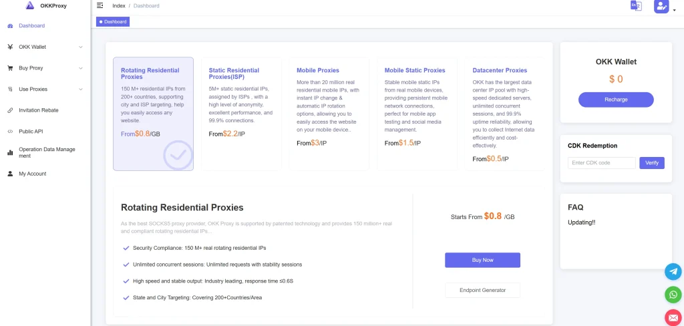Open Invitation Rebate menu item
Image resolution: width=684 pixels, height=326 pixels.
pos(38,110)
